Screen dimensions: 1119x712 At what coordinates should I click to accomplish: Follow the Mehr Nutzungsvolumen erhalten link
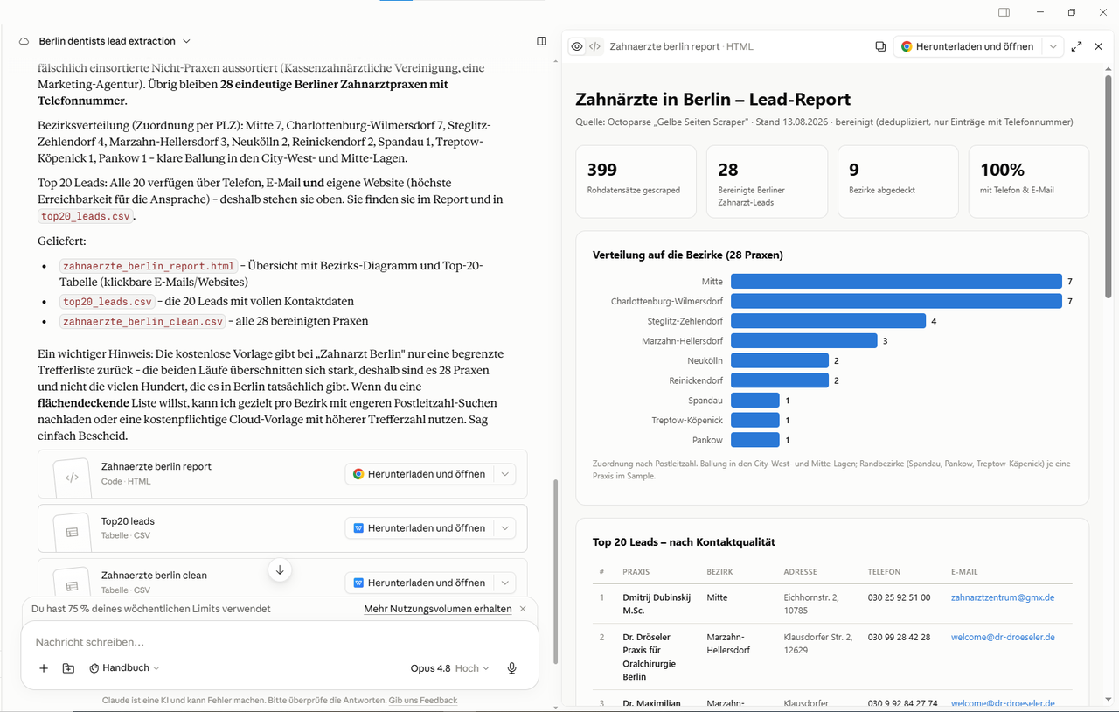pos(438,609)
